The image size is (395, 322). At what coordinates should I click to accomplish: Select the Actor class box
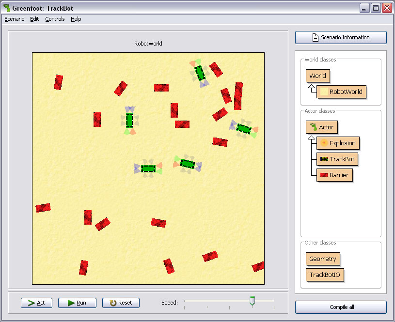[322, 127]
